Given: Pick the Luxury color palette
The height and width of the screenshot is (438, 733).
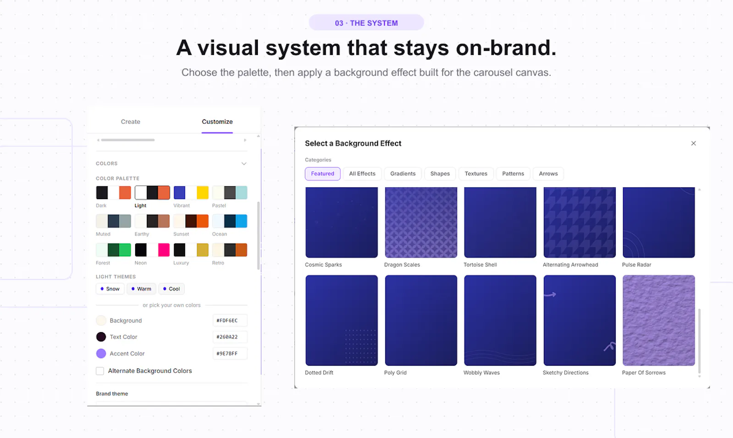Looking at the screenshot, I should (191, 250).
